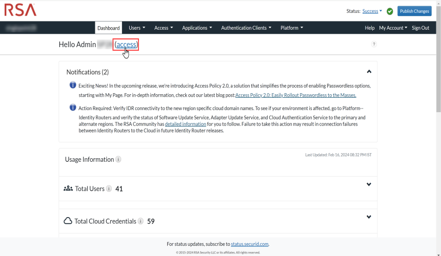Viewport: 441px width, 256px height.
Task: Expand the Total Users section
Action: (x=369, y=185)
